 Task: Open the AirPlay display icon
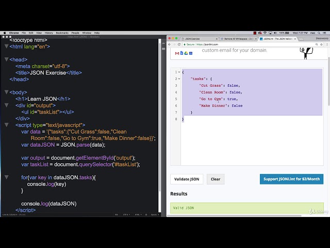click(x=270, y=33)
